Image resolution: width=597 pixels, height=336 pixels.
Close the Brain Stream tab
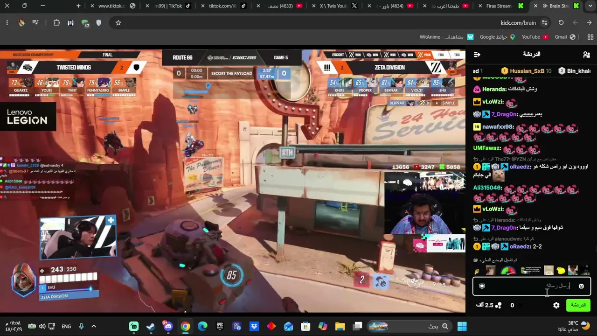pyautogui.click(x=535, y=6)
